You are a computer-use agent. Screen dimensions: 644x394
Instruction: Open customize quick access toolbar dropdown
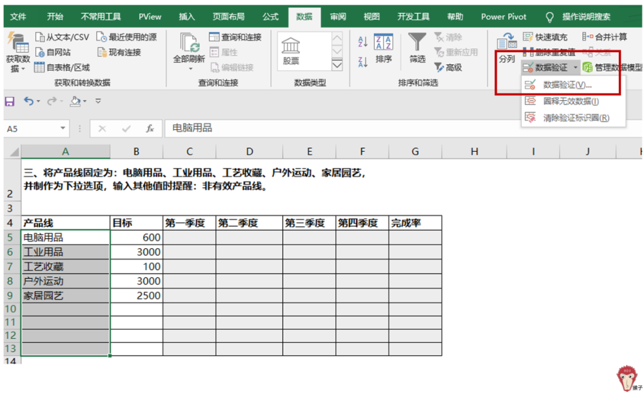98,101
